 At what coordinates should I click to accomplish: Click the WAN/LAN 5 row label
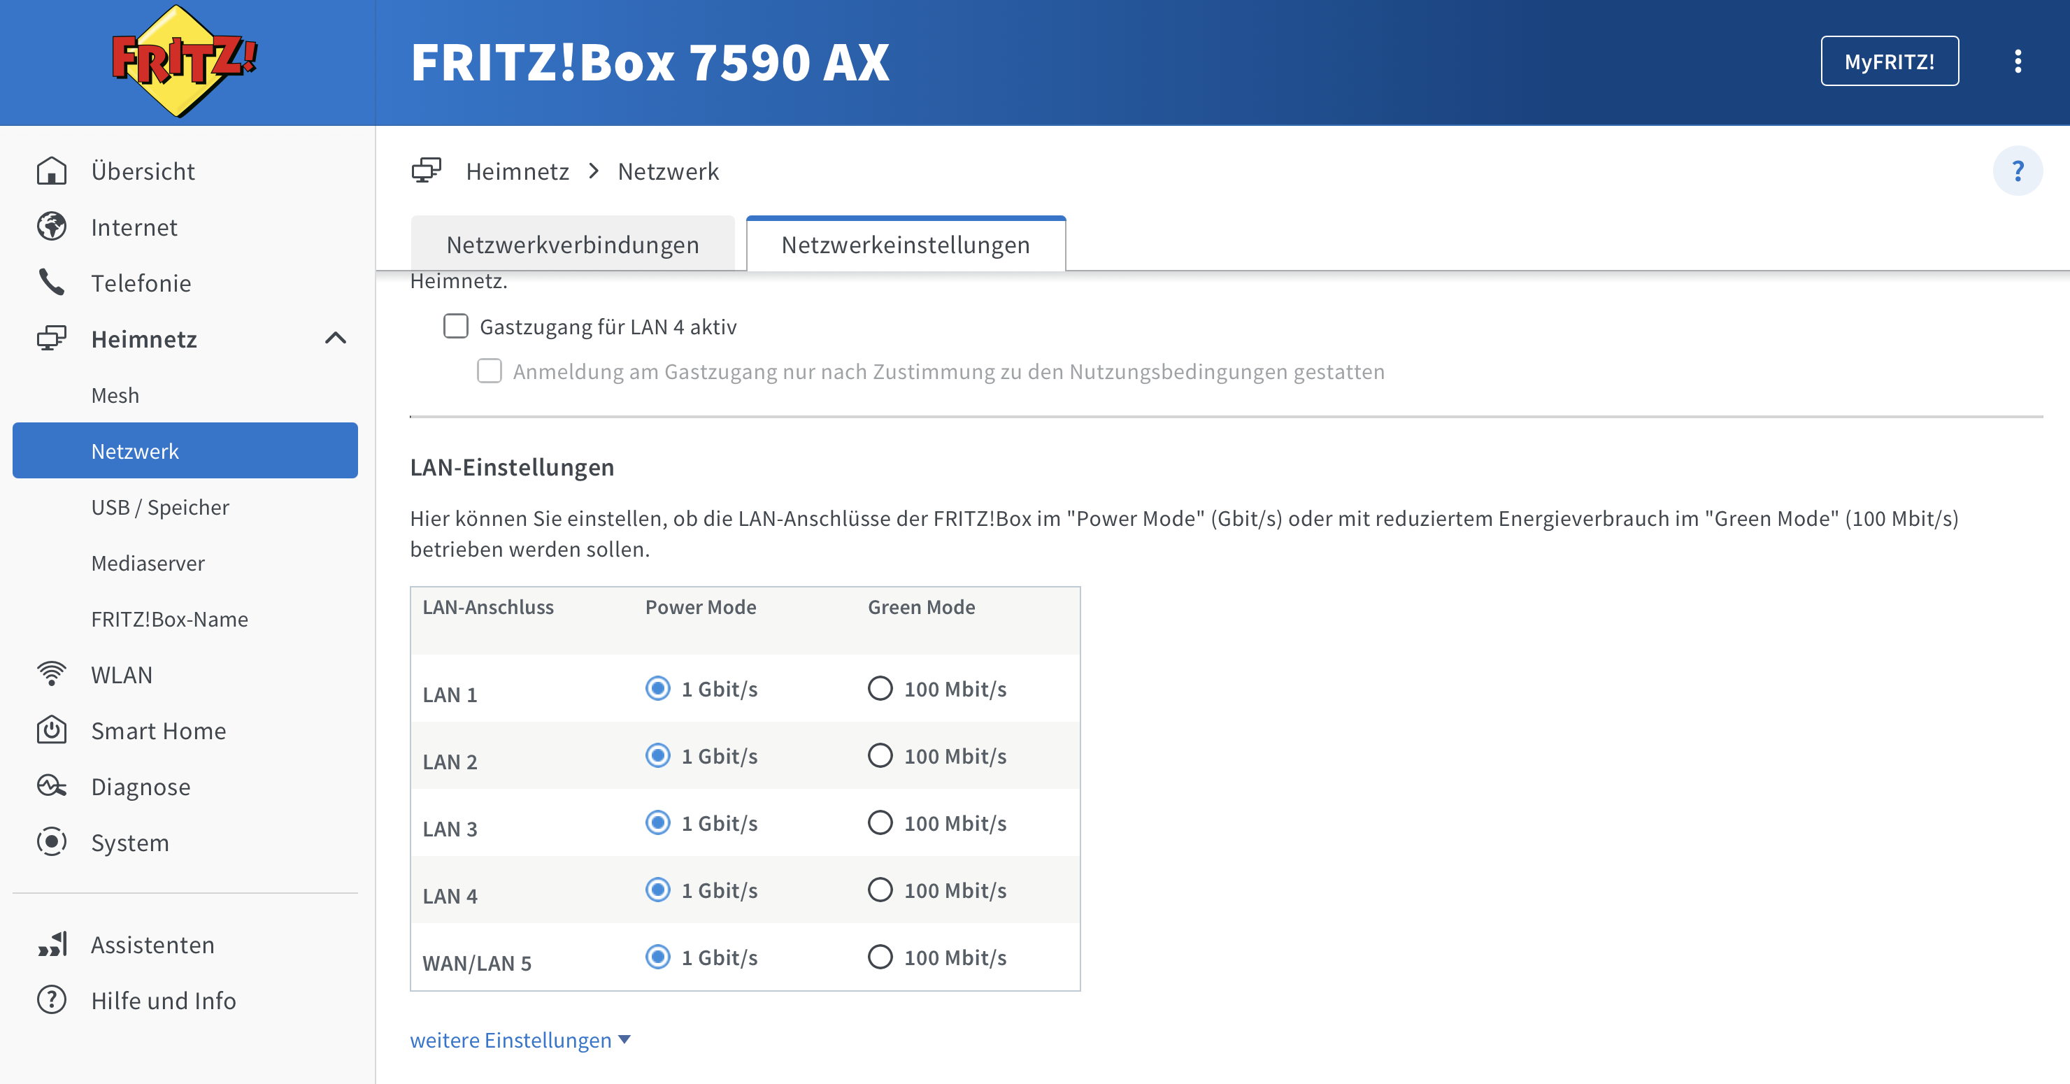point(478,963)
